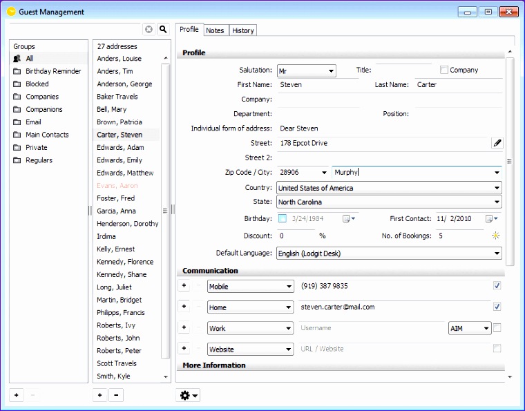Screen dimensions: 525x411
Task: Click the Companies folder icon
Action: click(17, 97)
